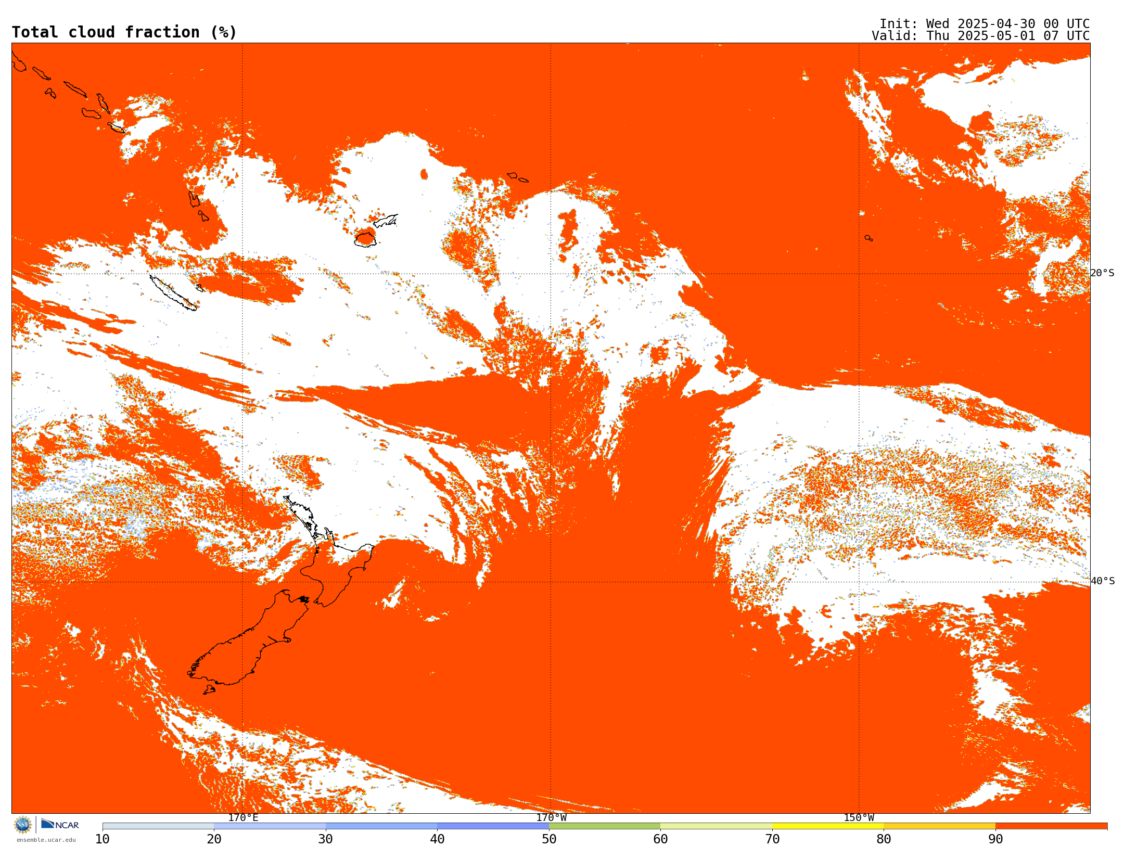
Task: Select the 80-90 gold colorbar segment
Action: pyautogui.click(x=939, y=826)
